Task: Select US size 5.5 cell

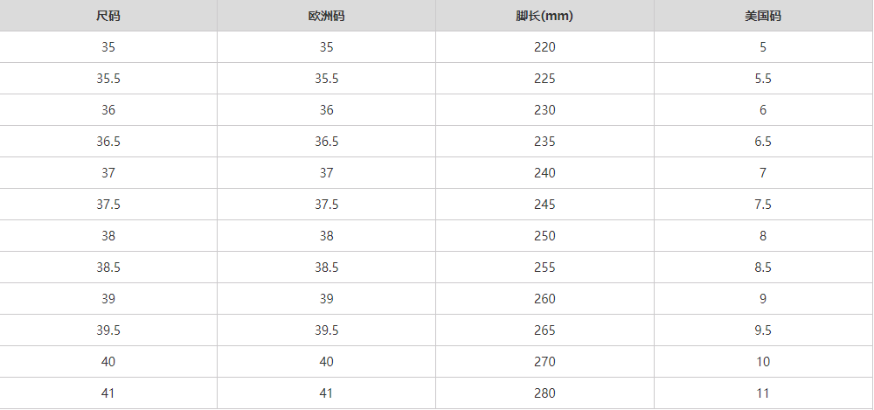Action: pos(763,79)
